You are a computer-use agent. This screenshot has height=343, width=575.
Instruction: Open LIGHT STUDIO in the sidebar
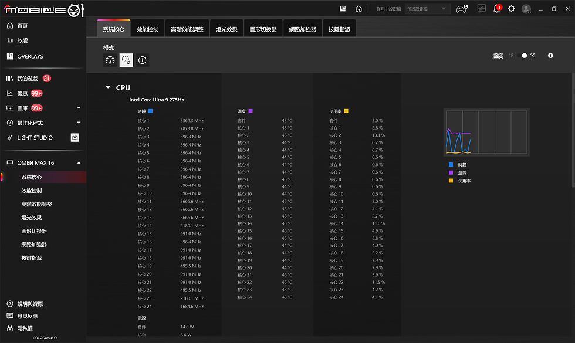(30, 138)
